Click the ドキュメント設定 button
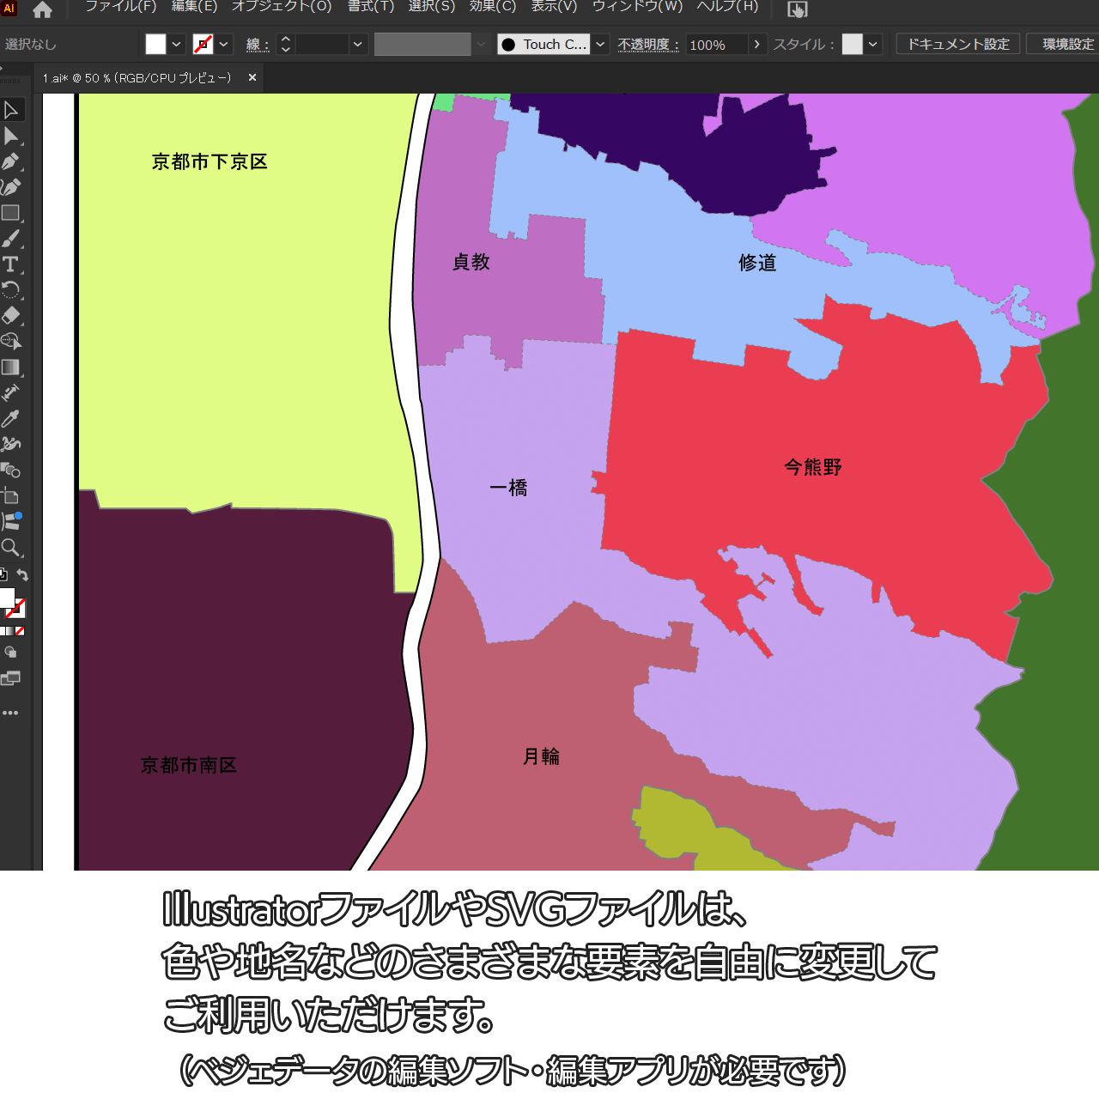 pos(958,45)
